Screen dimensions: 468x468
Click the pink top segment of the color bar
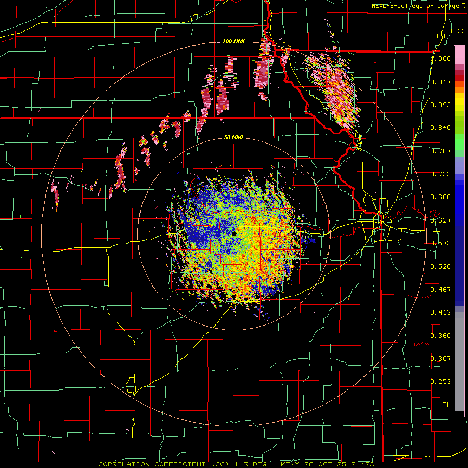pyautogui.click(x=459, y=55)
